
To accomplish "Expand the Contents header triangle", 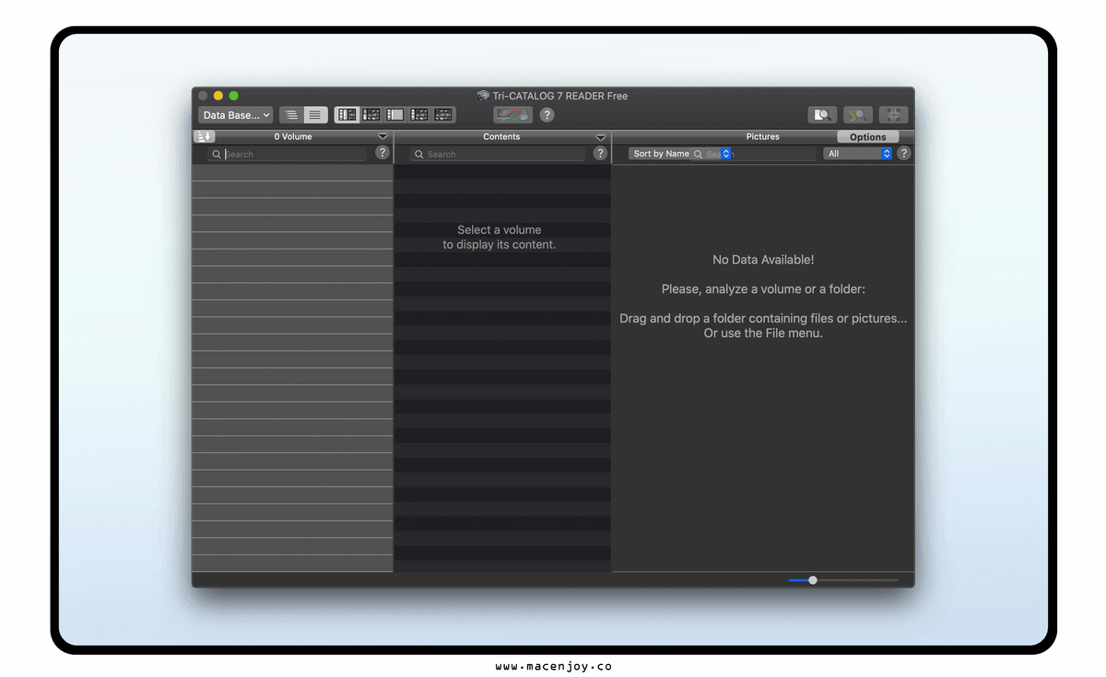I will tap(601, 136).
